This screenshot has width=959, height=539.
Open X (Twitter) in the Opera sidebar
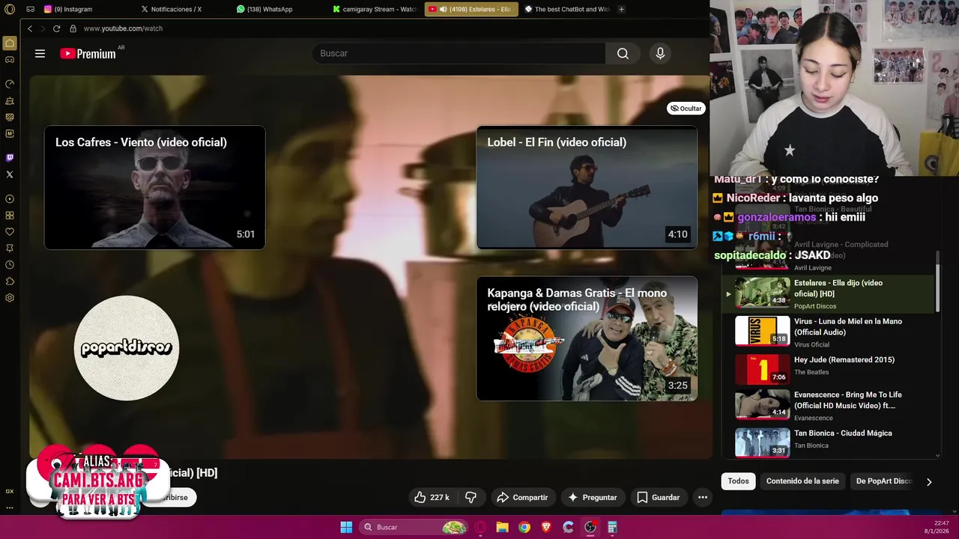(10, 174)
